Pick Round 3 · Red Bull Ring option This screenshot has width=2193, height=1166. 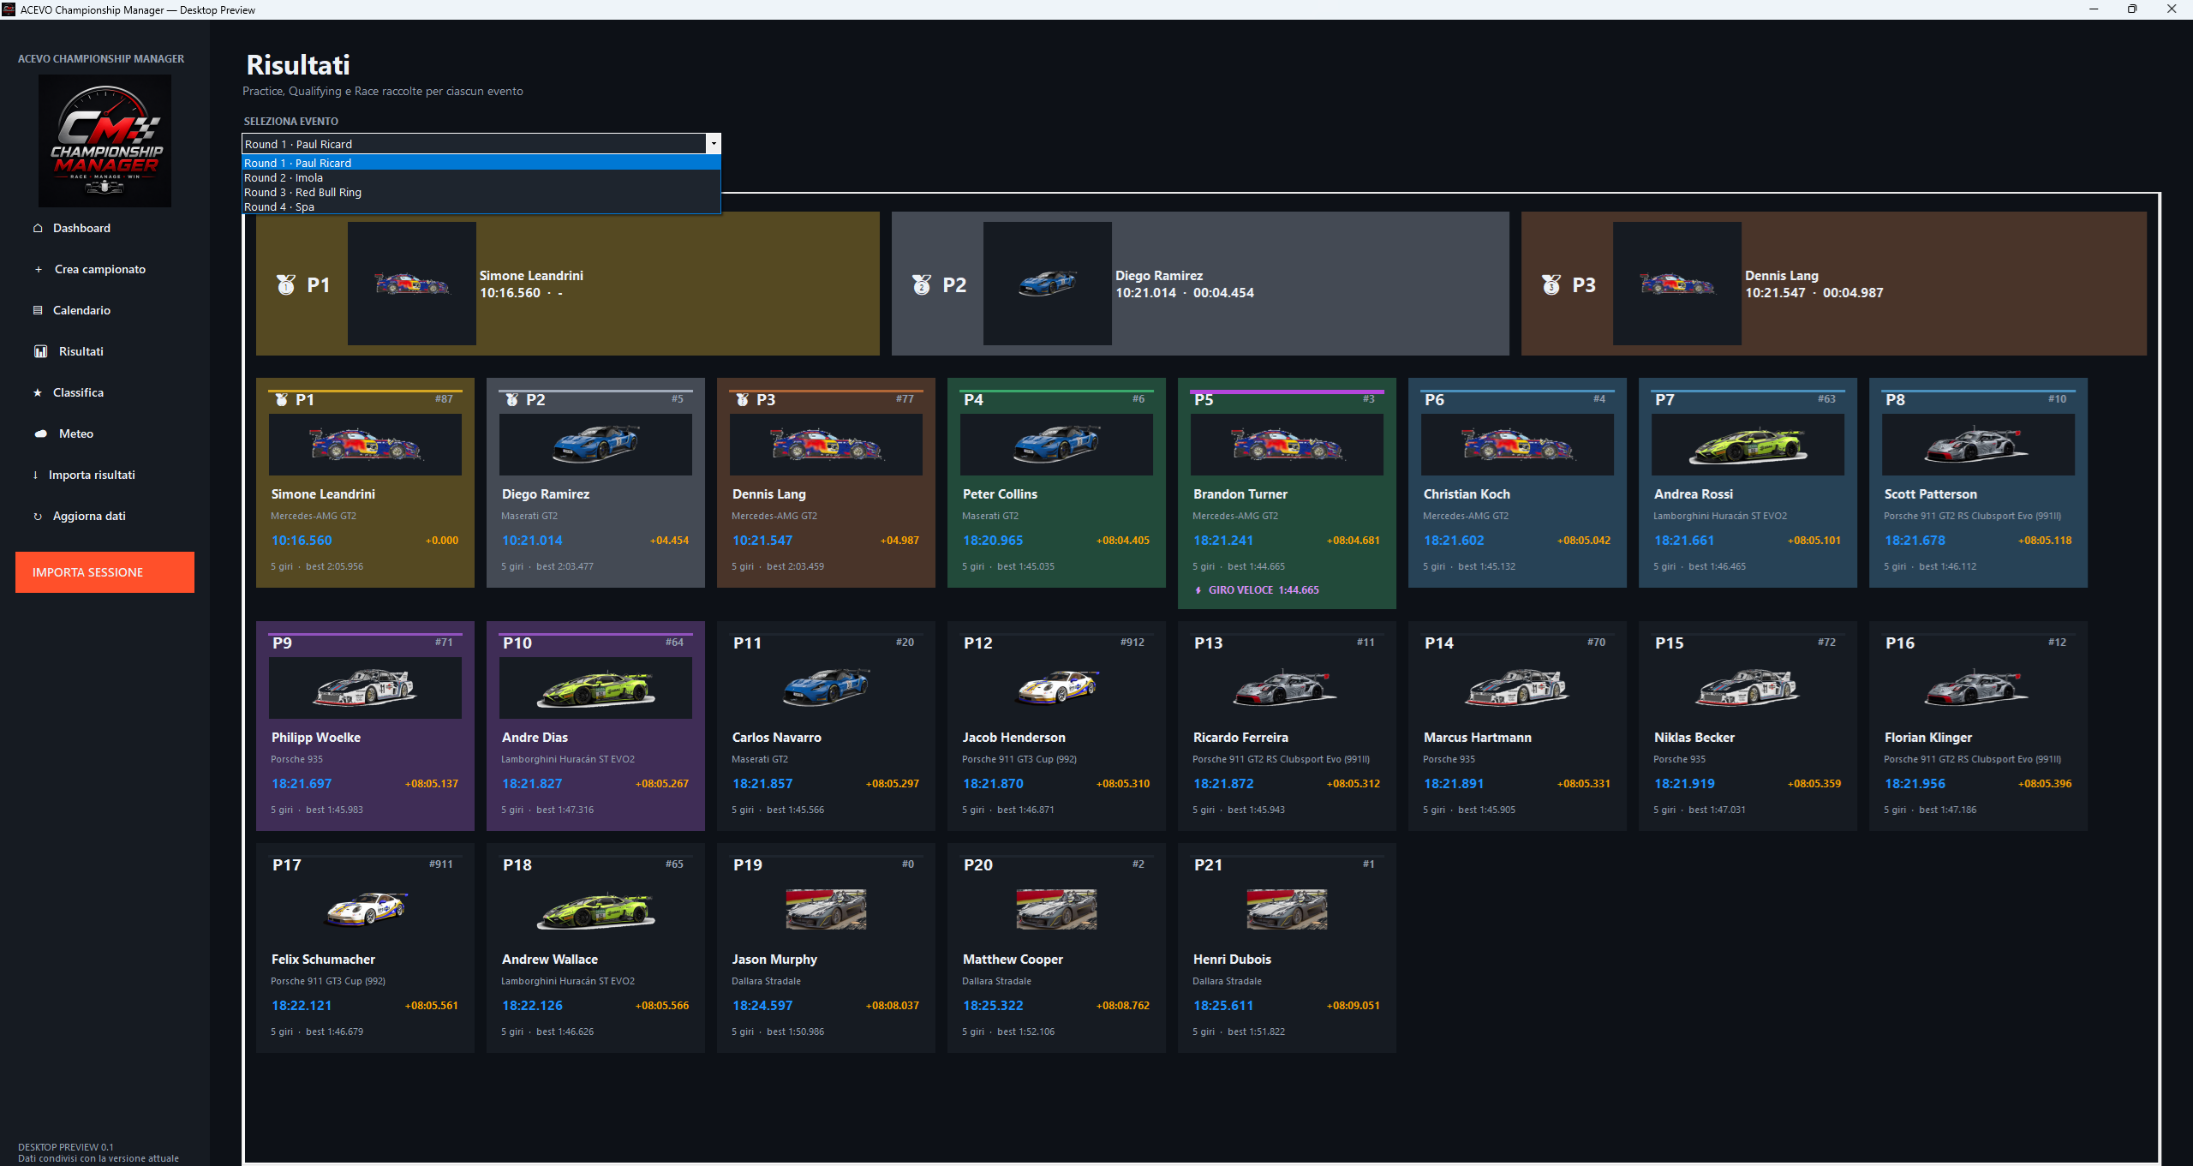[481, 192]
